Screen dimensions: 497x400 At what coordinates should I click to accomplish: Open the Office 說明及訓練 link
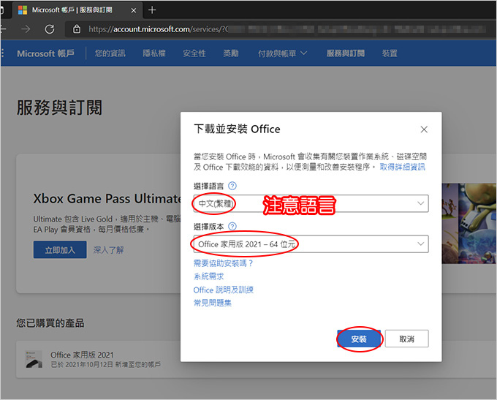point(224,290)
